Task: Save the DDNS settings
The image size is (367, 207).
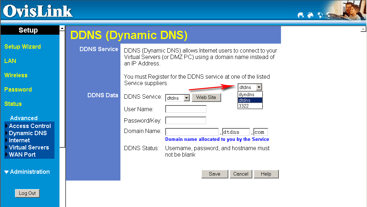Action: (x=215, y=174)
